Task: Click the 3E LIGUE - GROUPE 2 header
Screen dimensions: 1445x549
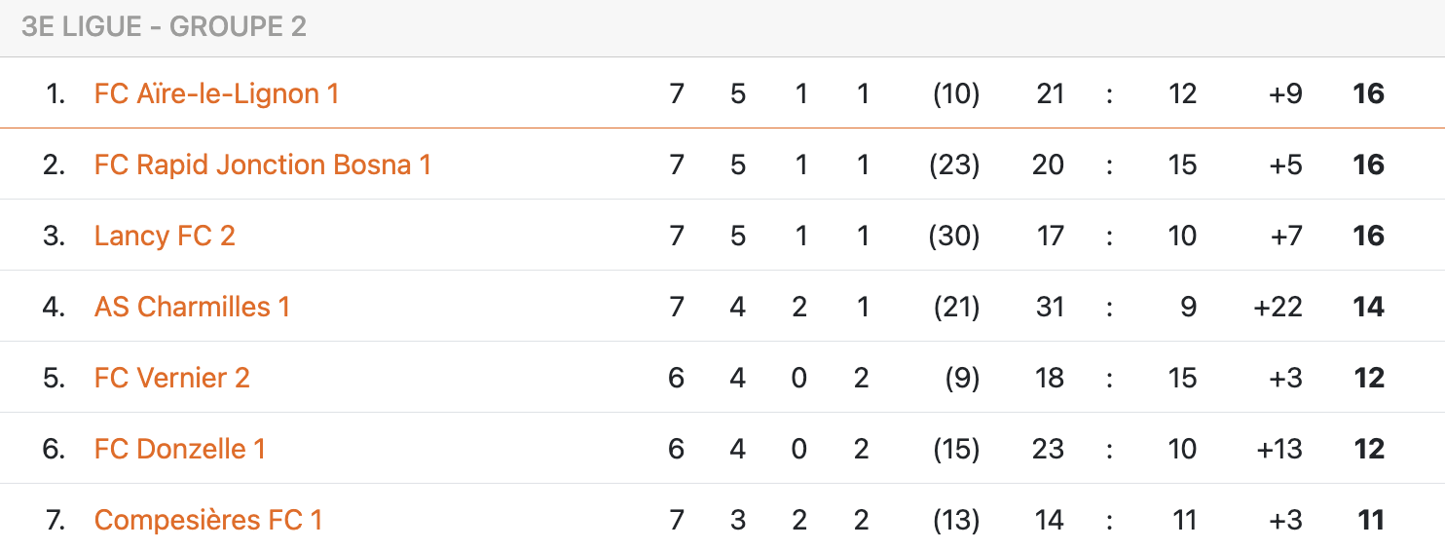Action: click(x=164, y=26)
